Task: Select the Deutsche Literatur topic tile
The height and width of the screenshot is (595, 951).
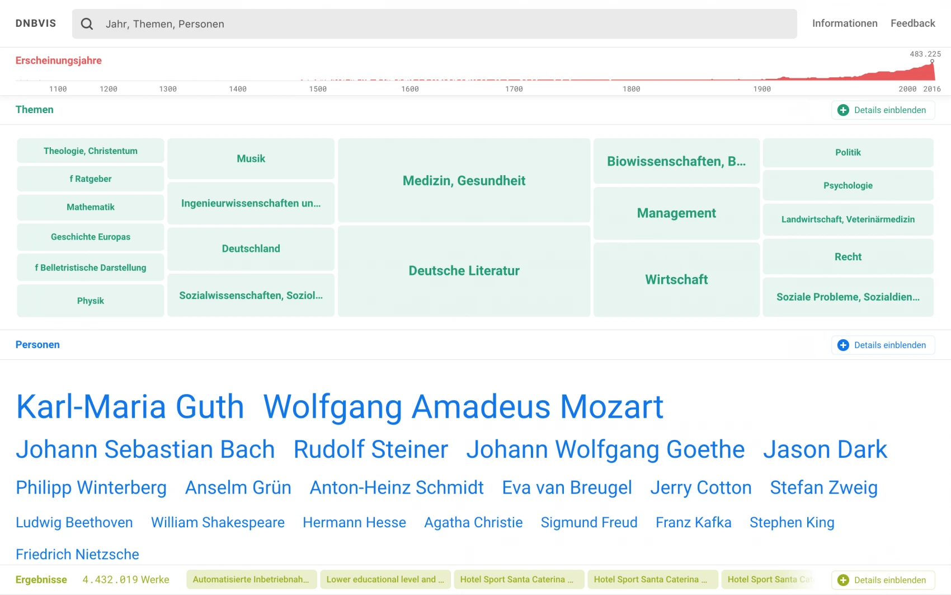Action: (464, 271)
